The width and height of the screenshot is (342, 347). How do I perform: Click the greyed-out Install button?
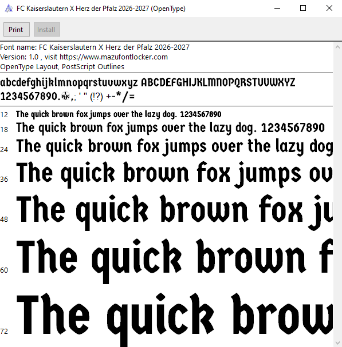pos(47,29)
